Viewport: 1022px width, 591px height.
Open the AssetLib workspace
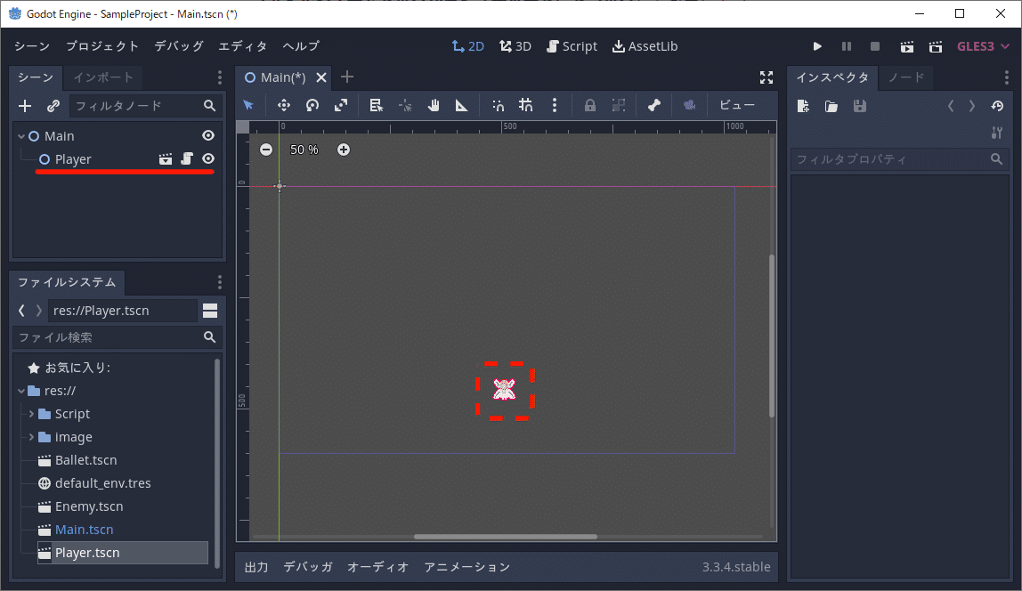pyautogui.click(x=645, y=46)
